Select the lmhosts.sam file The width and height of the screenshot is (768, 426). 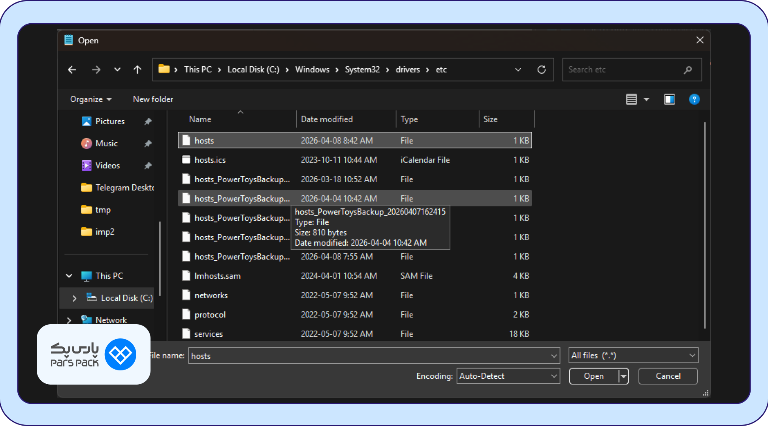[355, 276]
